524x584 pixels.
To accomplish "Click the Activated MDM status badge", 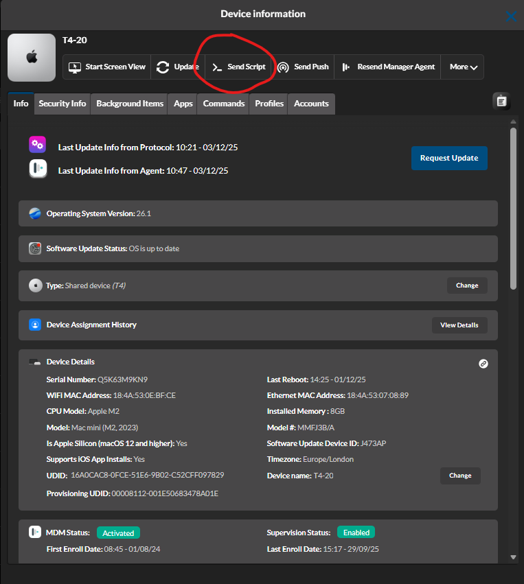I will tap(118, 533).
